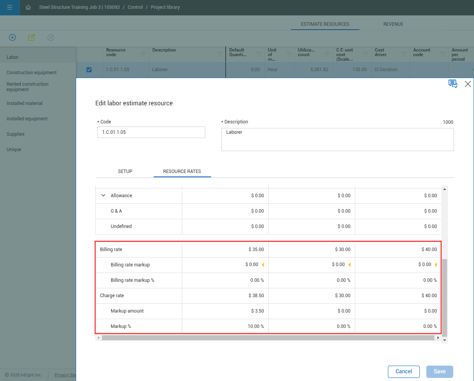Viewport: 474px width, 381px height.
Task: Select Construction equipment in sidebar
Action: pos(32,73)
